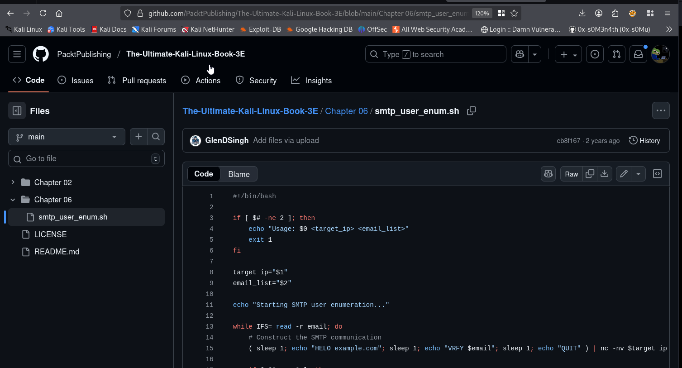This screenshot has width=682, height=368.
Task: Open the Pull requests tab
Action: [137, 81]
